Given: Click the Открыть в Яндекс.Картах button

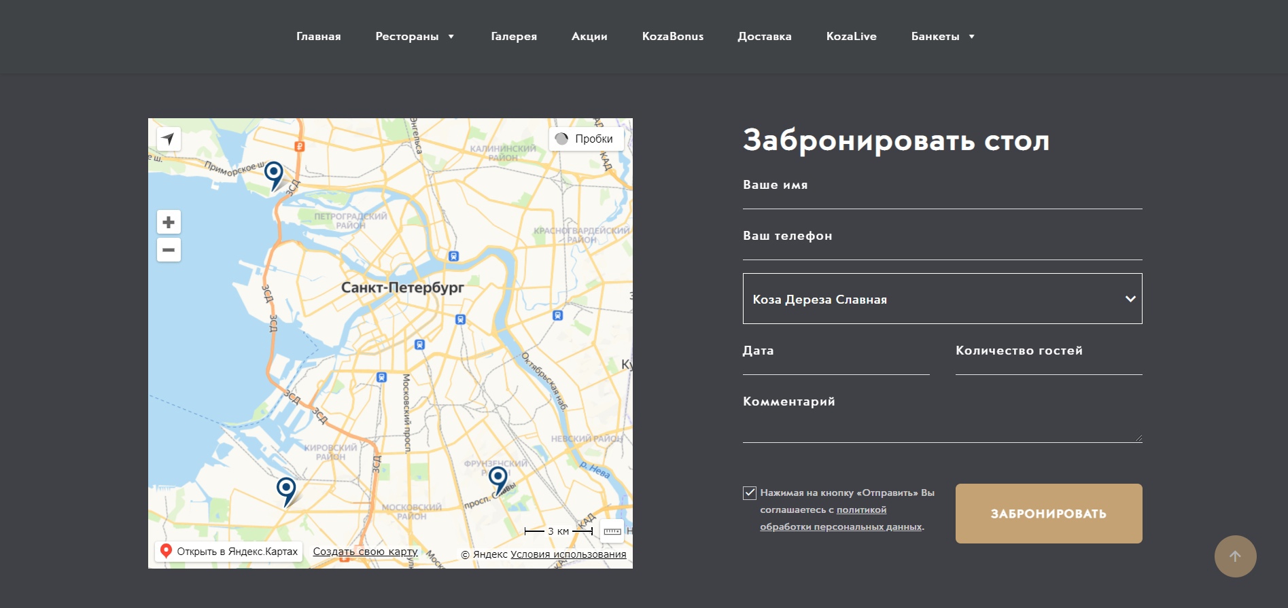Looking at the screenshot, I should (x=229, y=551).
